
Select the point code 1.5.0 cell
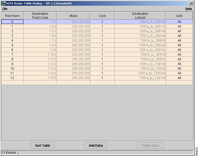click(x=40, y=31)
